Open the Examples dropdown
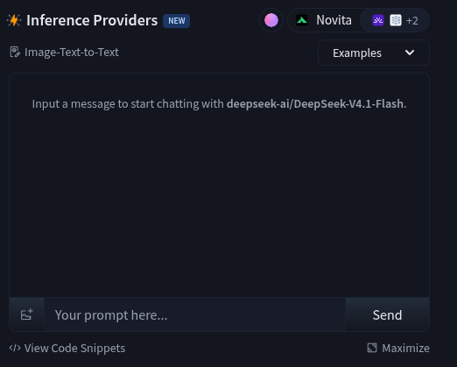This screenshot has height=367, width=457. pos(374,53)
